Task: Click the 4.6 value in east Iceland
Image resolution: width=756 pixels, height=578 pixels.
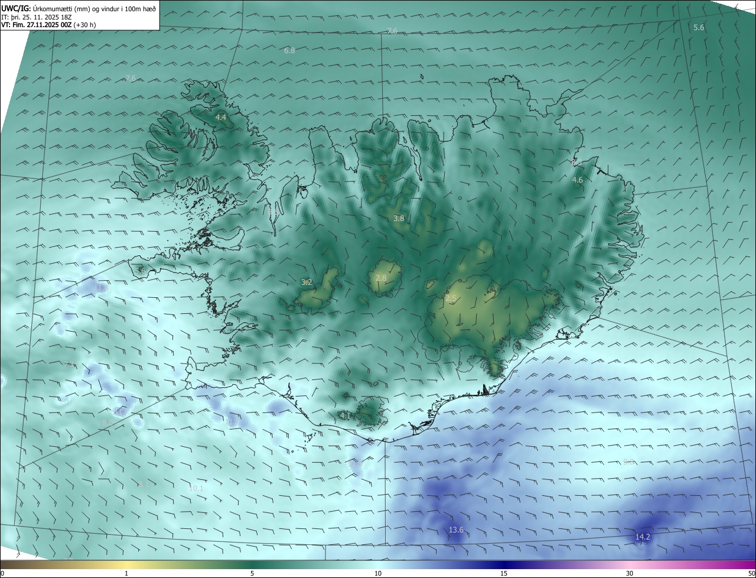Action: coord(578,180)
